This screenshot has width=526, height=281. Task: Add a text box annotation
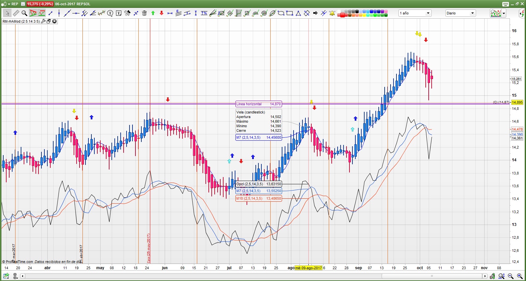(119, 13)
